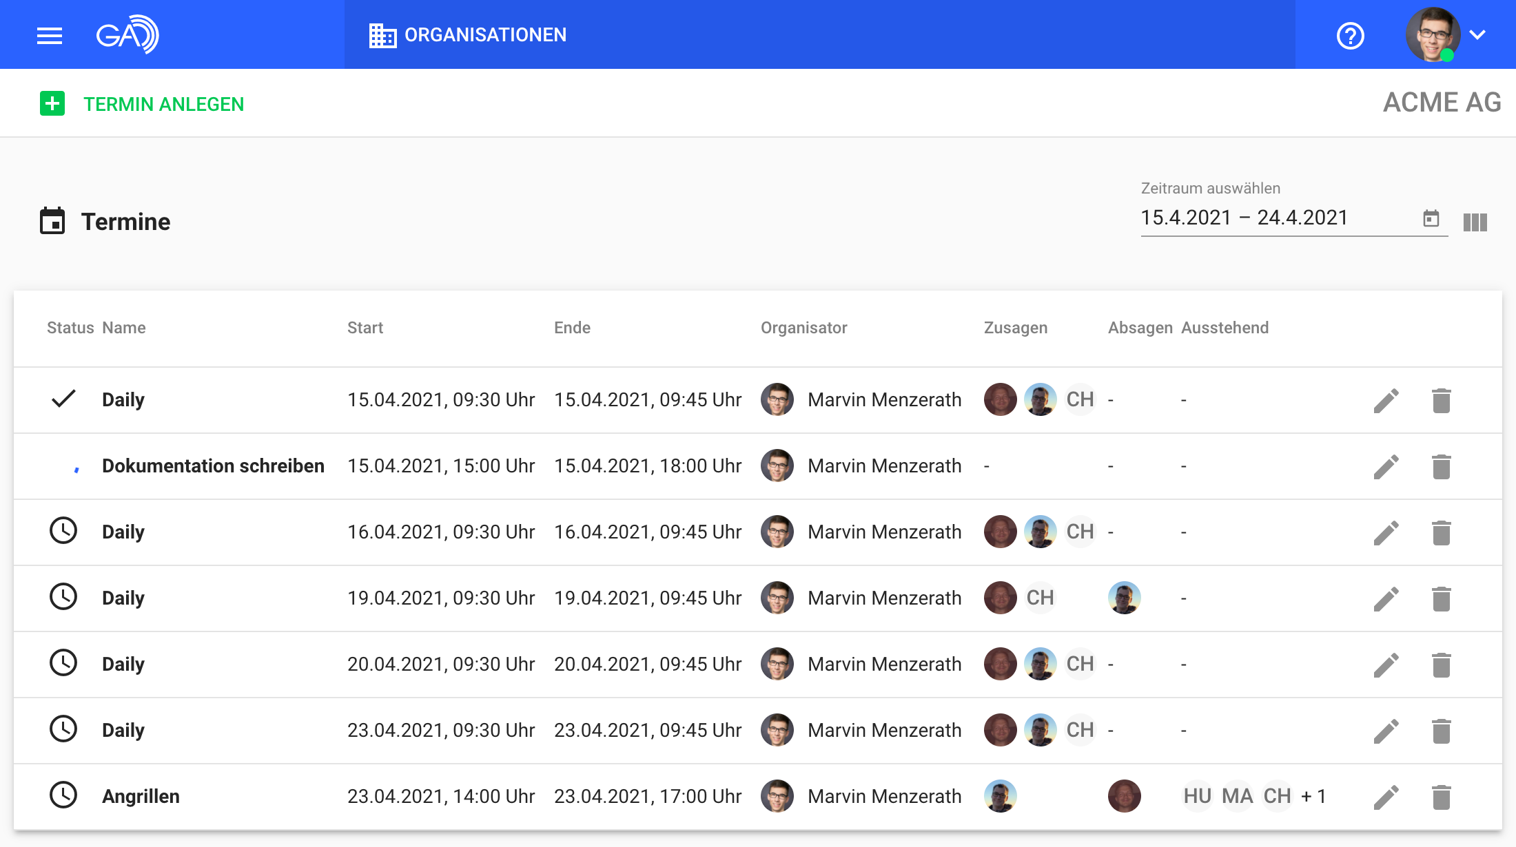This screenshot has width=1516, height=847.
Task: Edit the Dokumentation schreiben appointment
Action: point(1386,466)
